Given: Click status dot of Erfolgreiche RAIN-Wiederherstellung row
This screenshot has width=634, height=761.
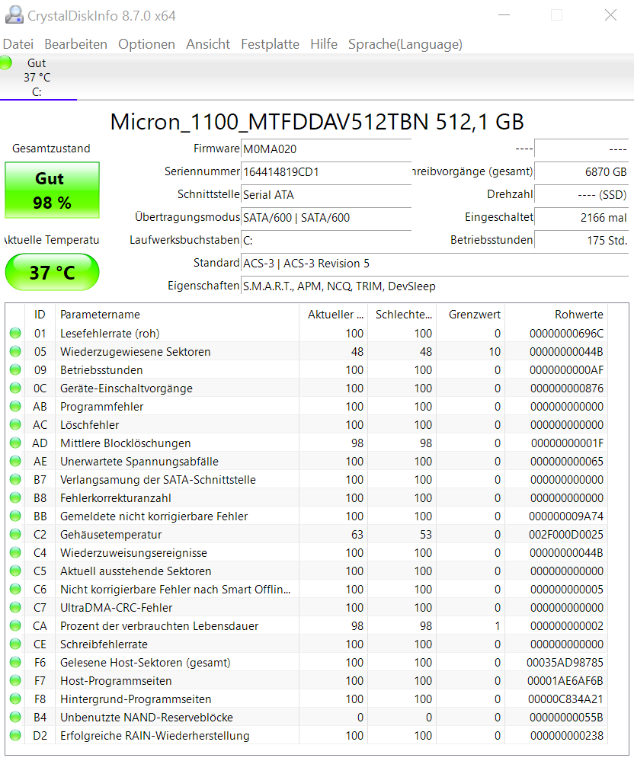Looking at the screenshot, I should pos(15,735).
